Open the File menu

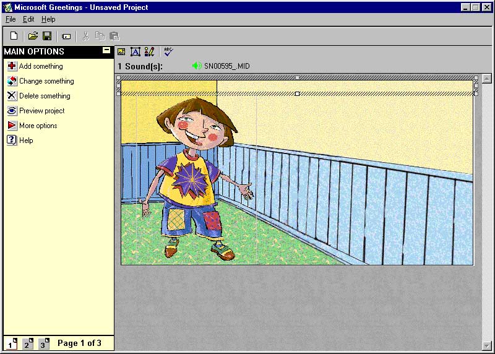11,19
